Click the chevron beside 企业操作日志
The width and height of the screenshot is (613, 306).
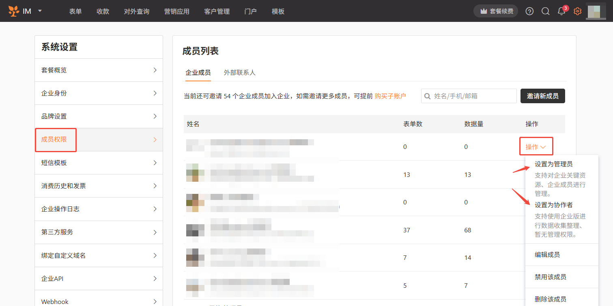click(x=155, y=209)
